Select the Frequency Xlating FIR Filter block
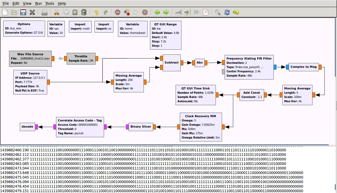This screenshot has height=193, width=337. pyautogui.click(x=249, y=67)
